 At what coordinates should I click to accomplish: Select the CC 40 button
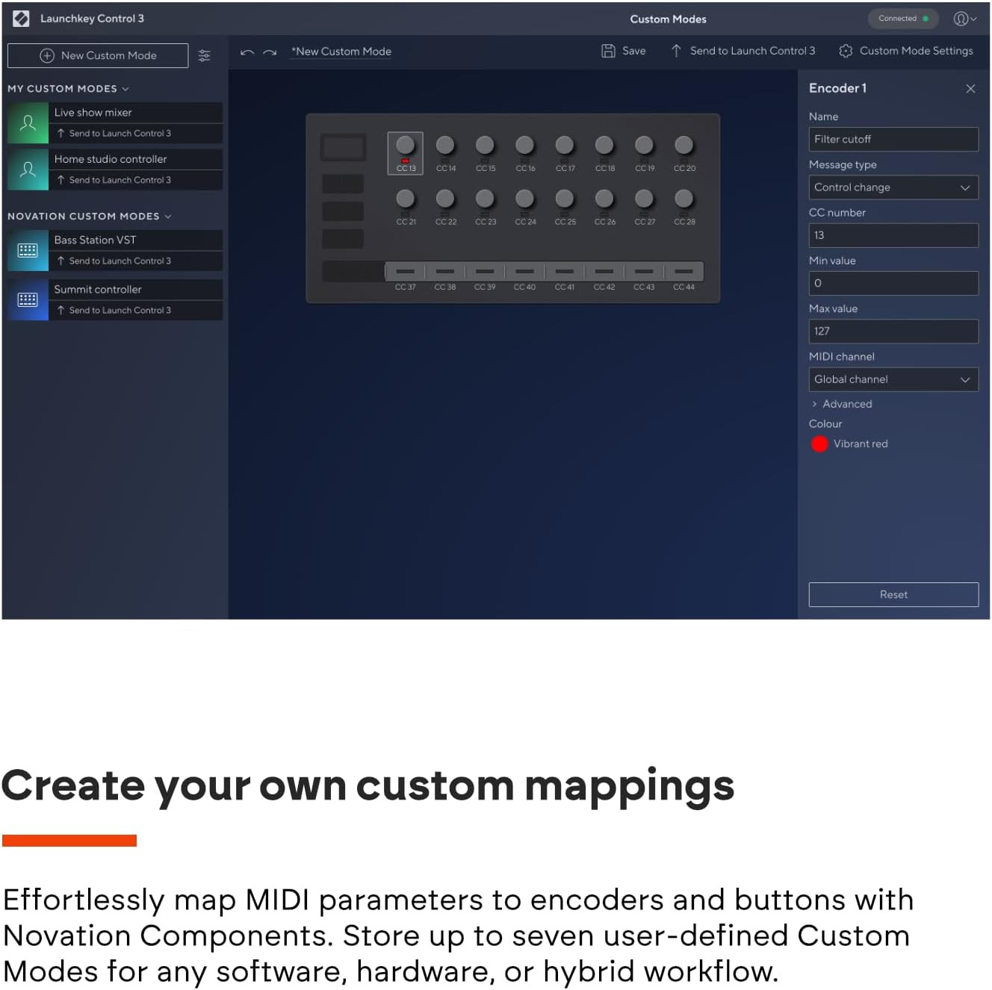coord(524,272)
